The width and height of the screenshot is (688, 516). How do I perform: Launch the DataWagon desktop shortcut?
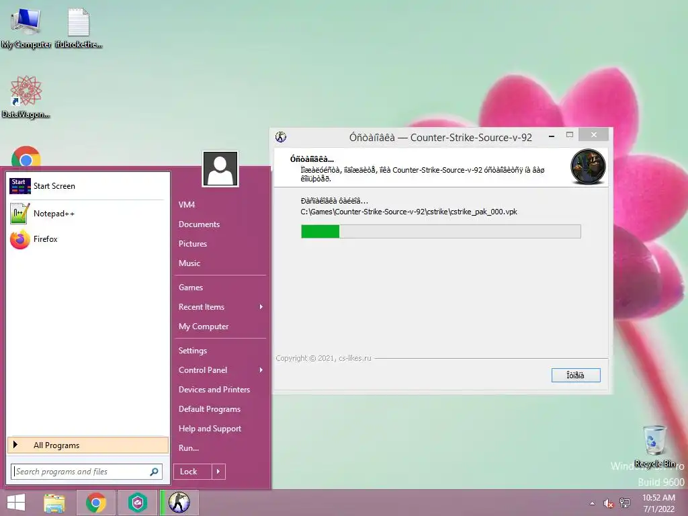(26, 97)
